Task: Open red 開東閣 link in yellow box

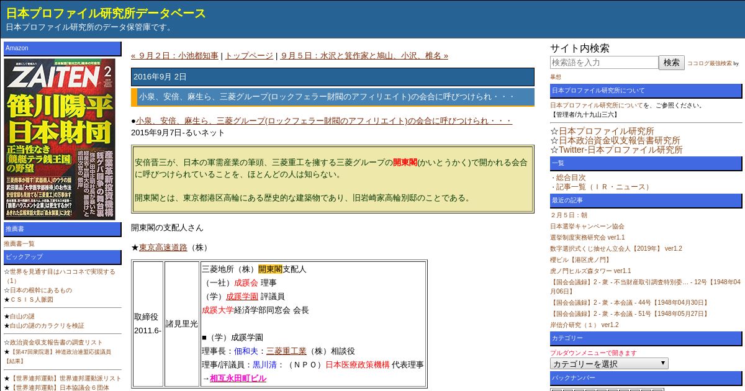Action: [405, 162]
